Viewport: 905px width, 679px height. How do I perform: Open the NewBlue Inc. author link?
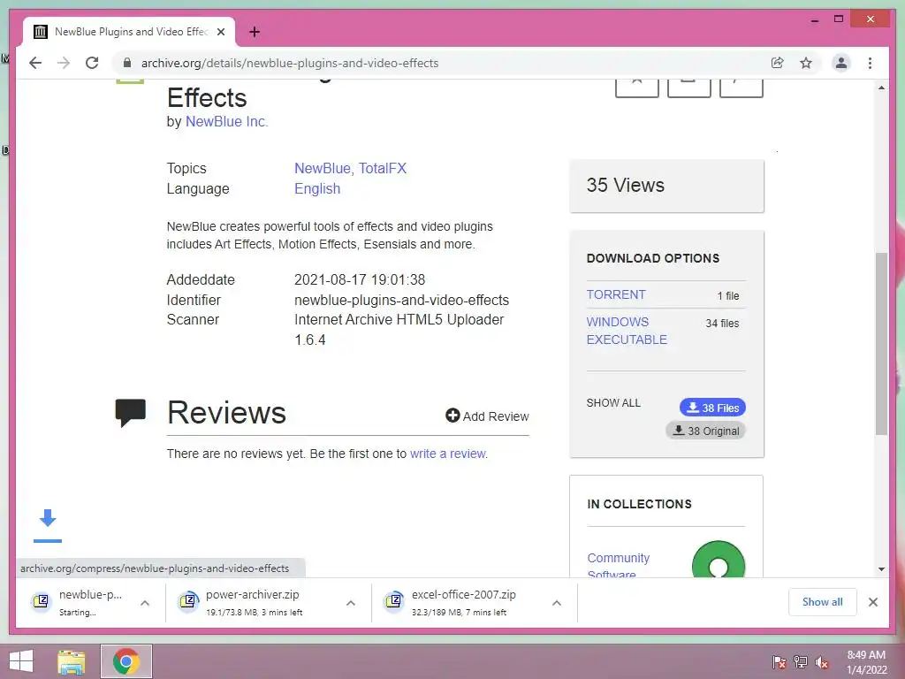click(226, 121)
